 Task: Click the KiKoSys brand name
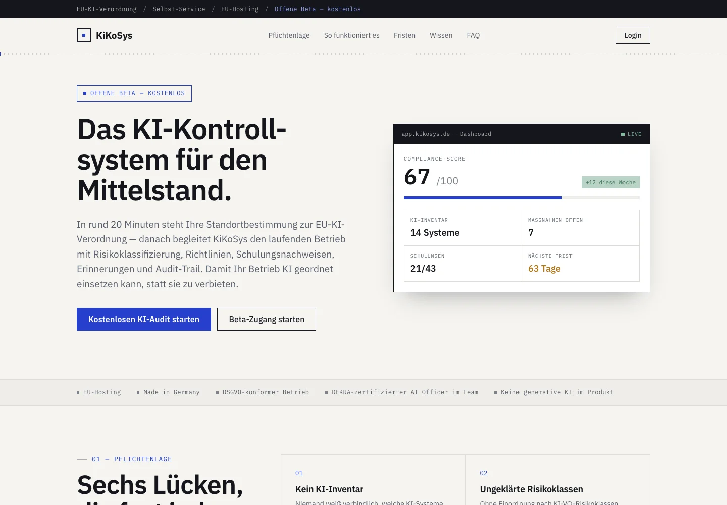point(114,35)
